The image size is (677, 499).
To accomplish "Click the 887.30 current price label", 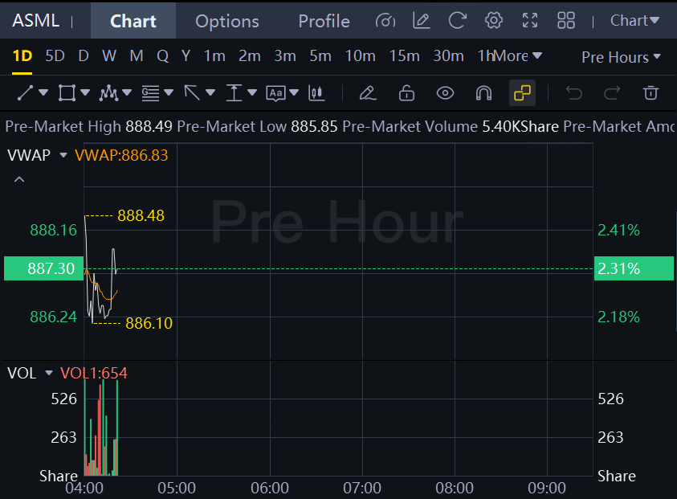I will point(43,268).
